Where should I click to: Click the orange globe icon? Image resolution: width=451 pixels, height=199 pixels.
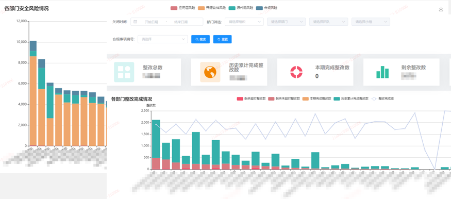pyautogui.click(x=210, y=72)
